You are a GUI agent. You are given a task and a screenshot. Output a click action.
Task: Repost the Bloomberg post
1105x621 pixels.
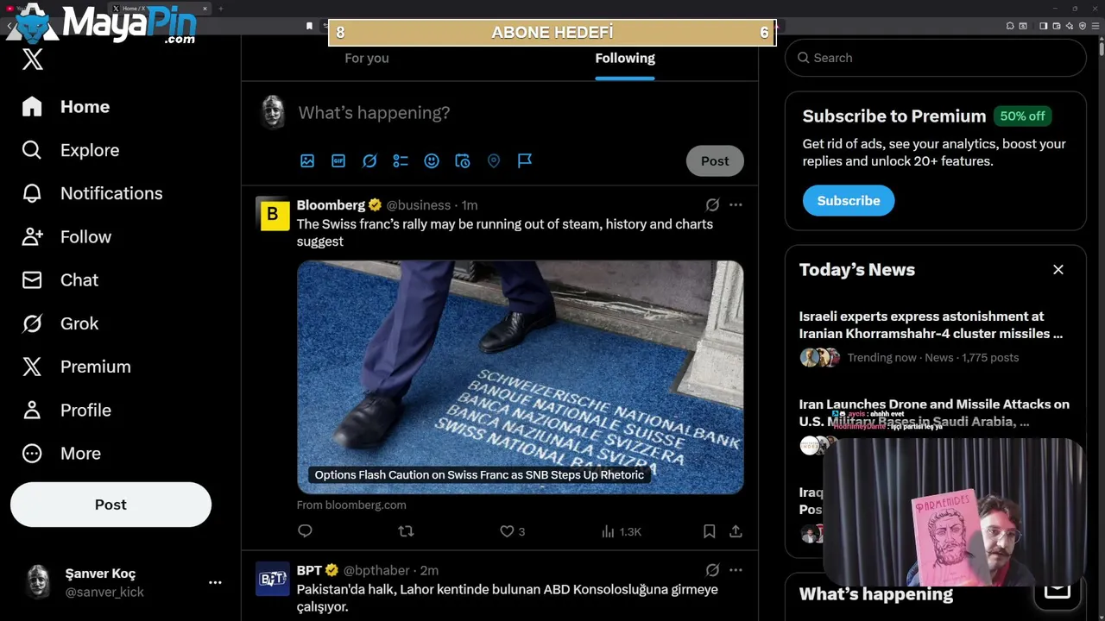click(x=406, y=531)
